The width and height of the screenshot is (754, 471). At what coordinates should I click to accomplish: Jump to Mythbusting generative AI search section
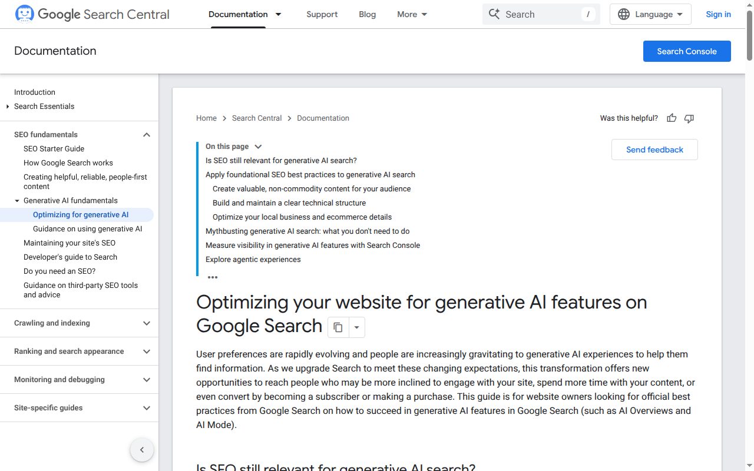[x=307, y=231]
